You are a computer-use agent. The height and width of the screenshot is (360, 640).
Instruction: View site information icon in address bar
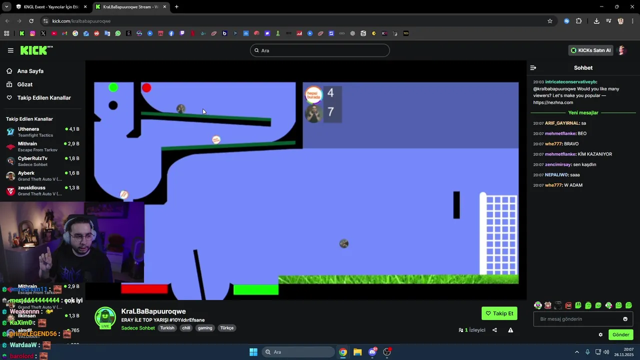(45, 21)
